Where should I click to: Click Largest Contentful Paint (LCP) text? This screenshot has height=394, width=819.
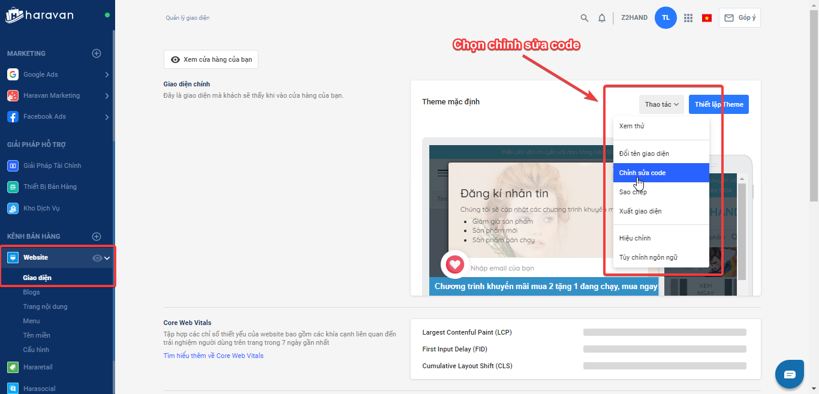point(467,332)
